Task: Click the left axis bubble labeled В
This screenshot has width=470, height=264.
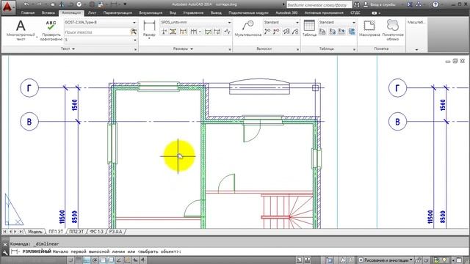Action: pos(29,122)
